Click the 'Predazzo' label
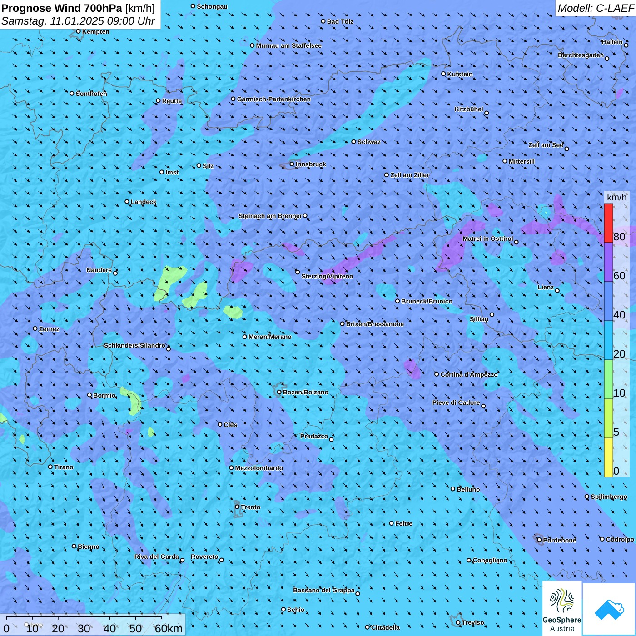Image resolution: width=636 pixels, height=636 pixels. (314, 436)
